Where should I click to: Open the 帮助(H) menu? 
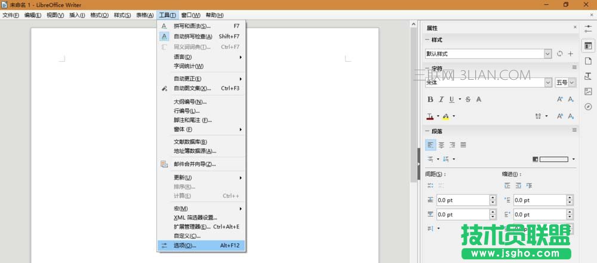[x=214, y=15]
